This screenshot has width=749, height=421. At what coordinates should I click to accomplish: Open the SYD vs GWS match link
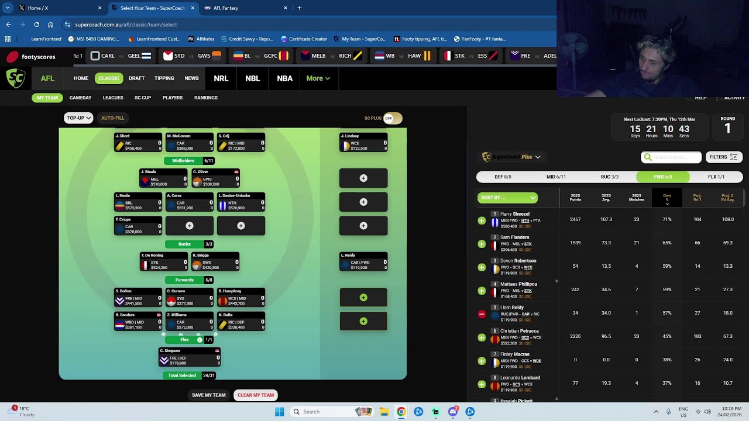pyautogui.click(x=191, y=56)
